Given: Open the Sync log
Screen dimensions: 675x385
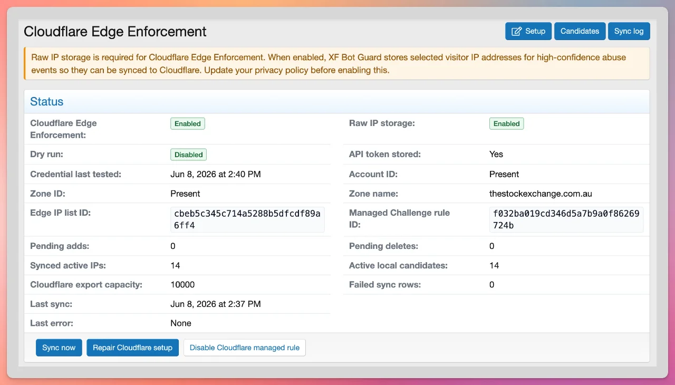Looking at the screenshot, I should [x=629, y=31].
